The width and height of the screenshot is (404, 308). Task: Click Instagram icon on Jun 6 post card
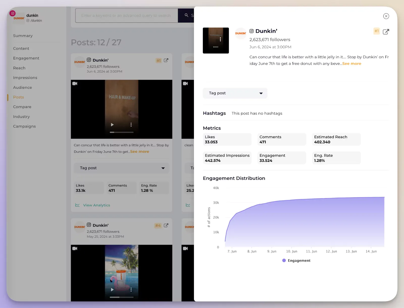click(89, 60)
